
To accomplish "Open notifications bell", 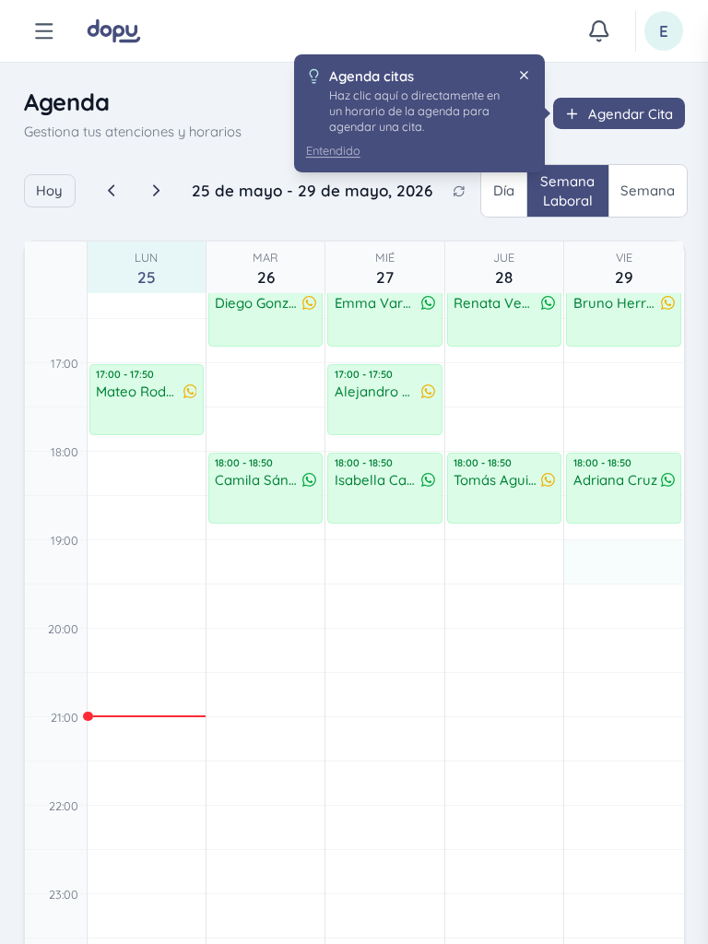I will pos(598,30).
